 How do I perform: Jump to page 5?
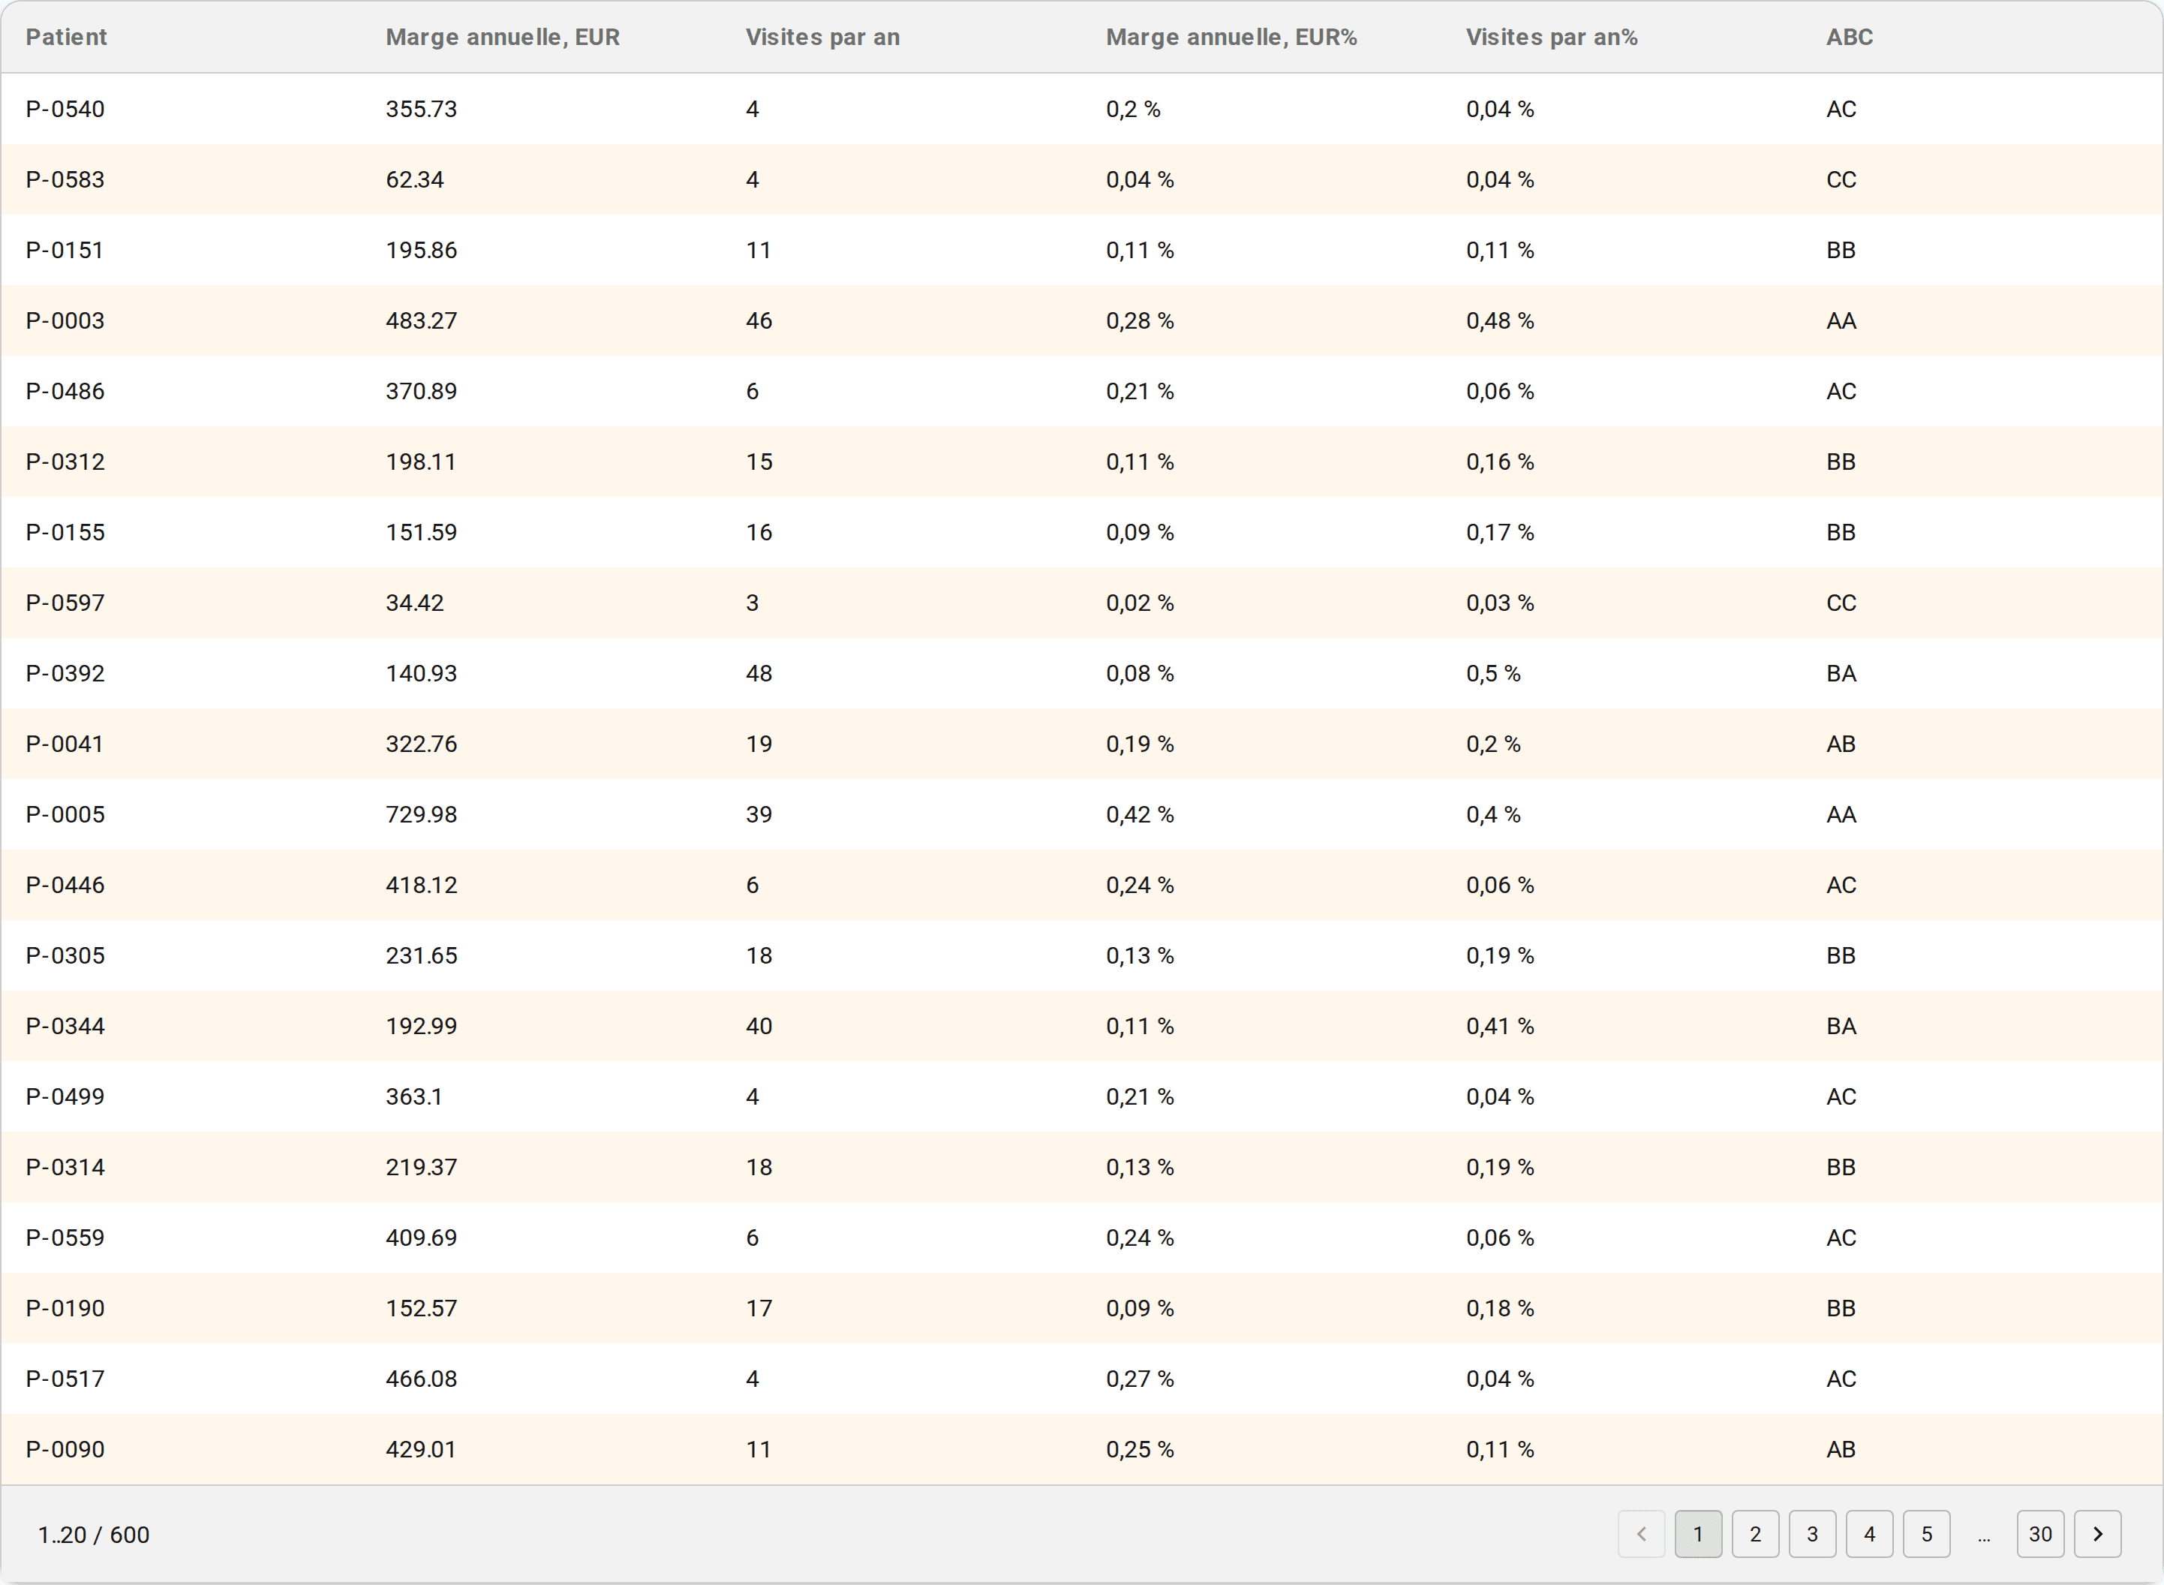pos(1926,1534)
